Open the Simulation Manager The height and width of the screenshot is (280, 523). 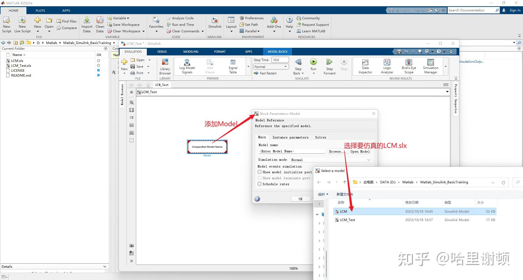pyautogui.click(x=430, y=66)
